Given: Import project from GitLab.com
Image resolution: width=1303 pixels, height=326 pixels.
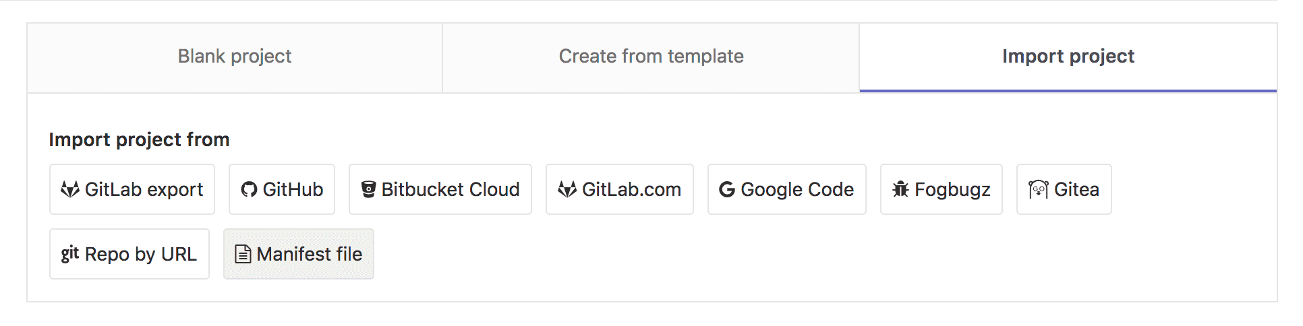Looking at the screenshot, I should 620,189.
